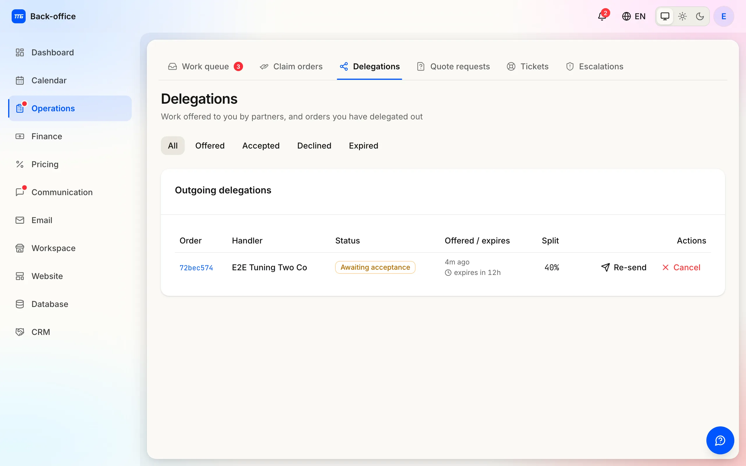
Task: Re-send the delegation to E2E Tuning Two Co
Action: pos(624,267)
